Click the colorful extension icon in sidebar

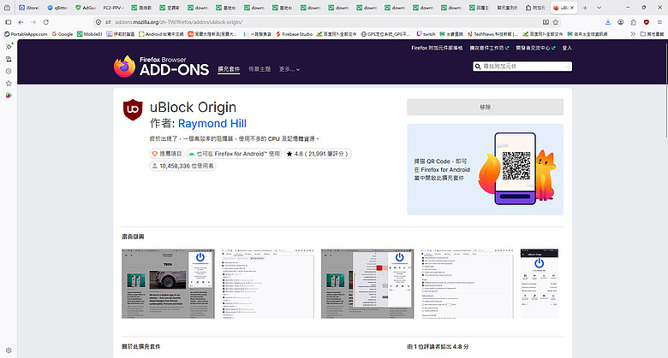click(x=9, y=96)
